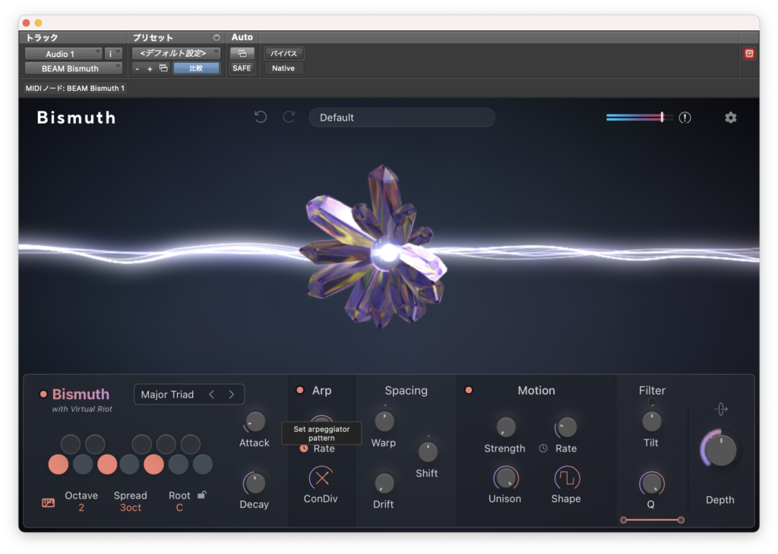
Task: Click the バイパス bypass button
Action: [x=284, y=54]
